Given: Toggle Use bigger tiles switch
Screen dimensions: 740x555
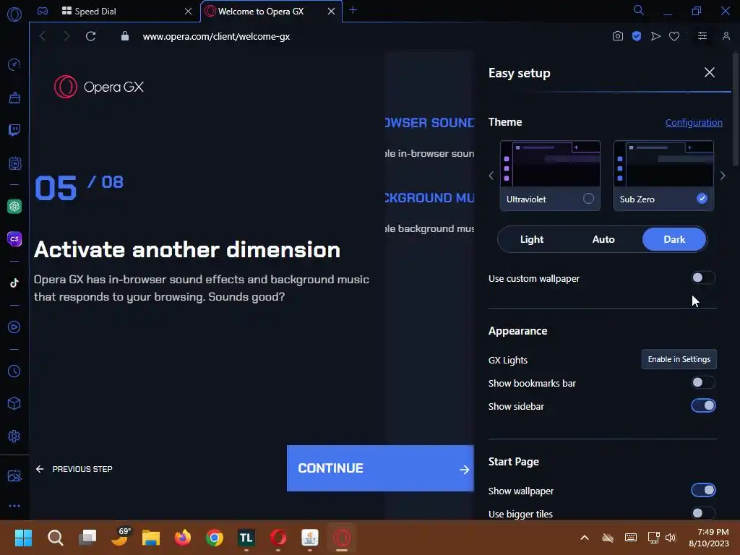Looking at the screenshot, I should [x=702, y=513].
